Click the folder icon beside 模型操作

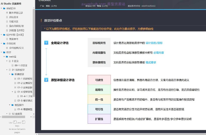(12, 105)
